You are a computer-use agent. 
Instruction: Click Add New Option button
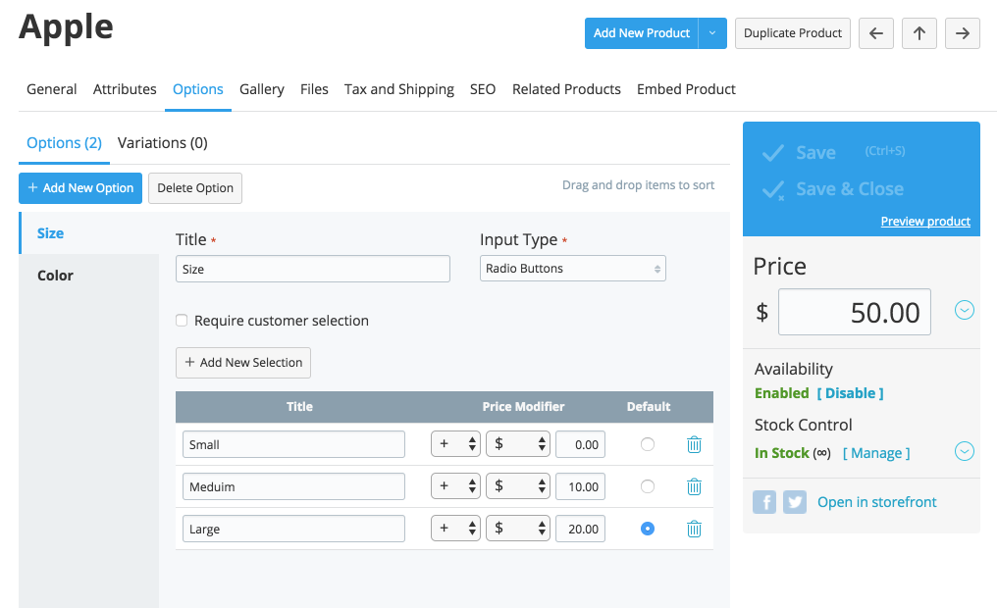point(80,188)
